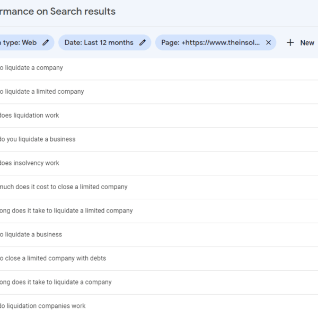This screenshot has height=318, width=318.
Task: Open the 'does insolvency work' query
Action: coord(30,163)
